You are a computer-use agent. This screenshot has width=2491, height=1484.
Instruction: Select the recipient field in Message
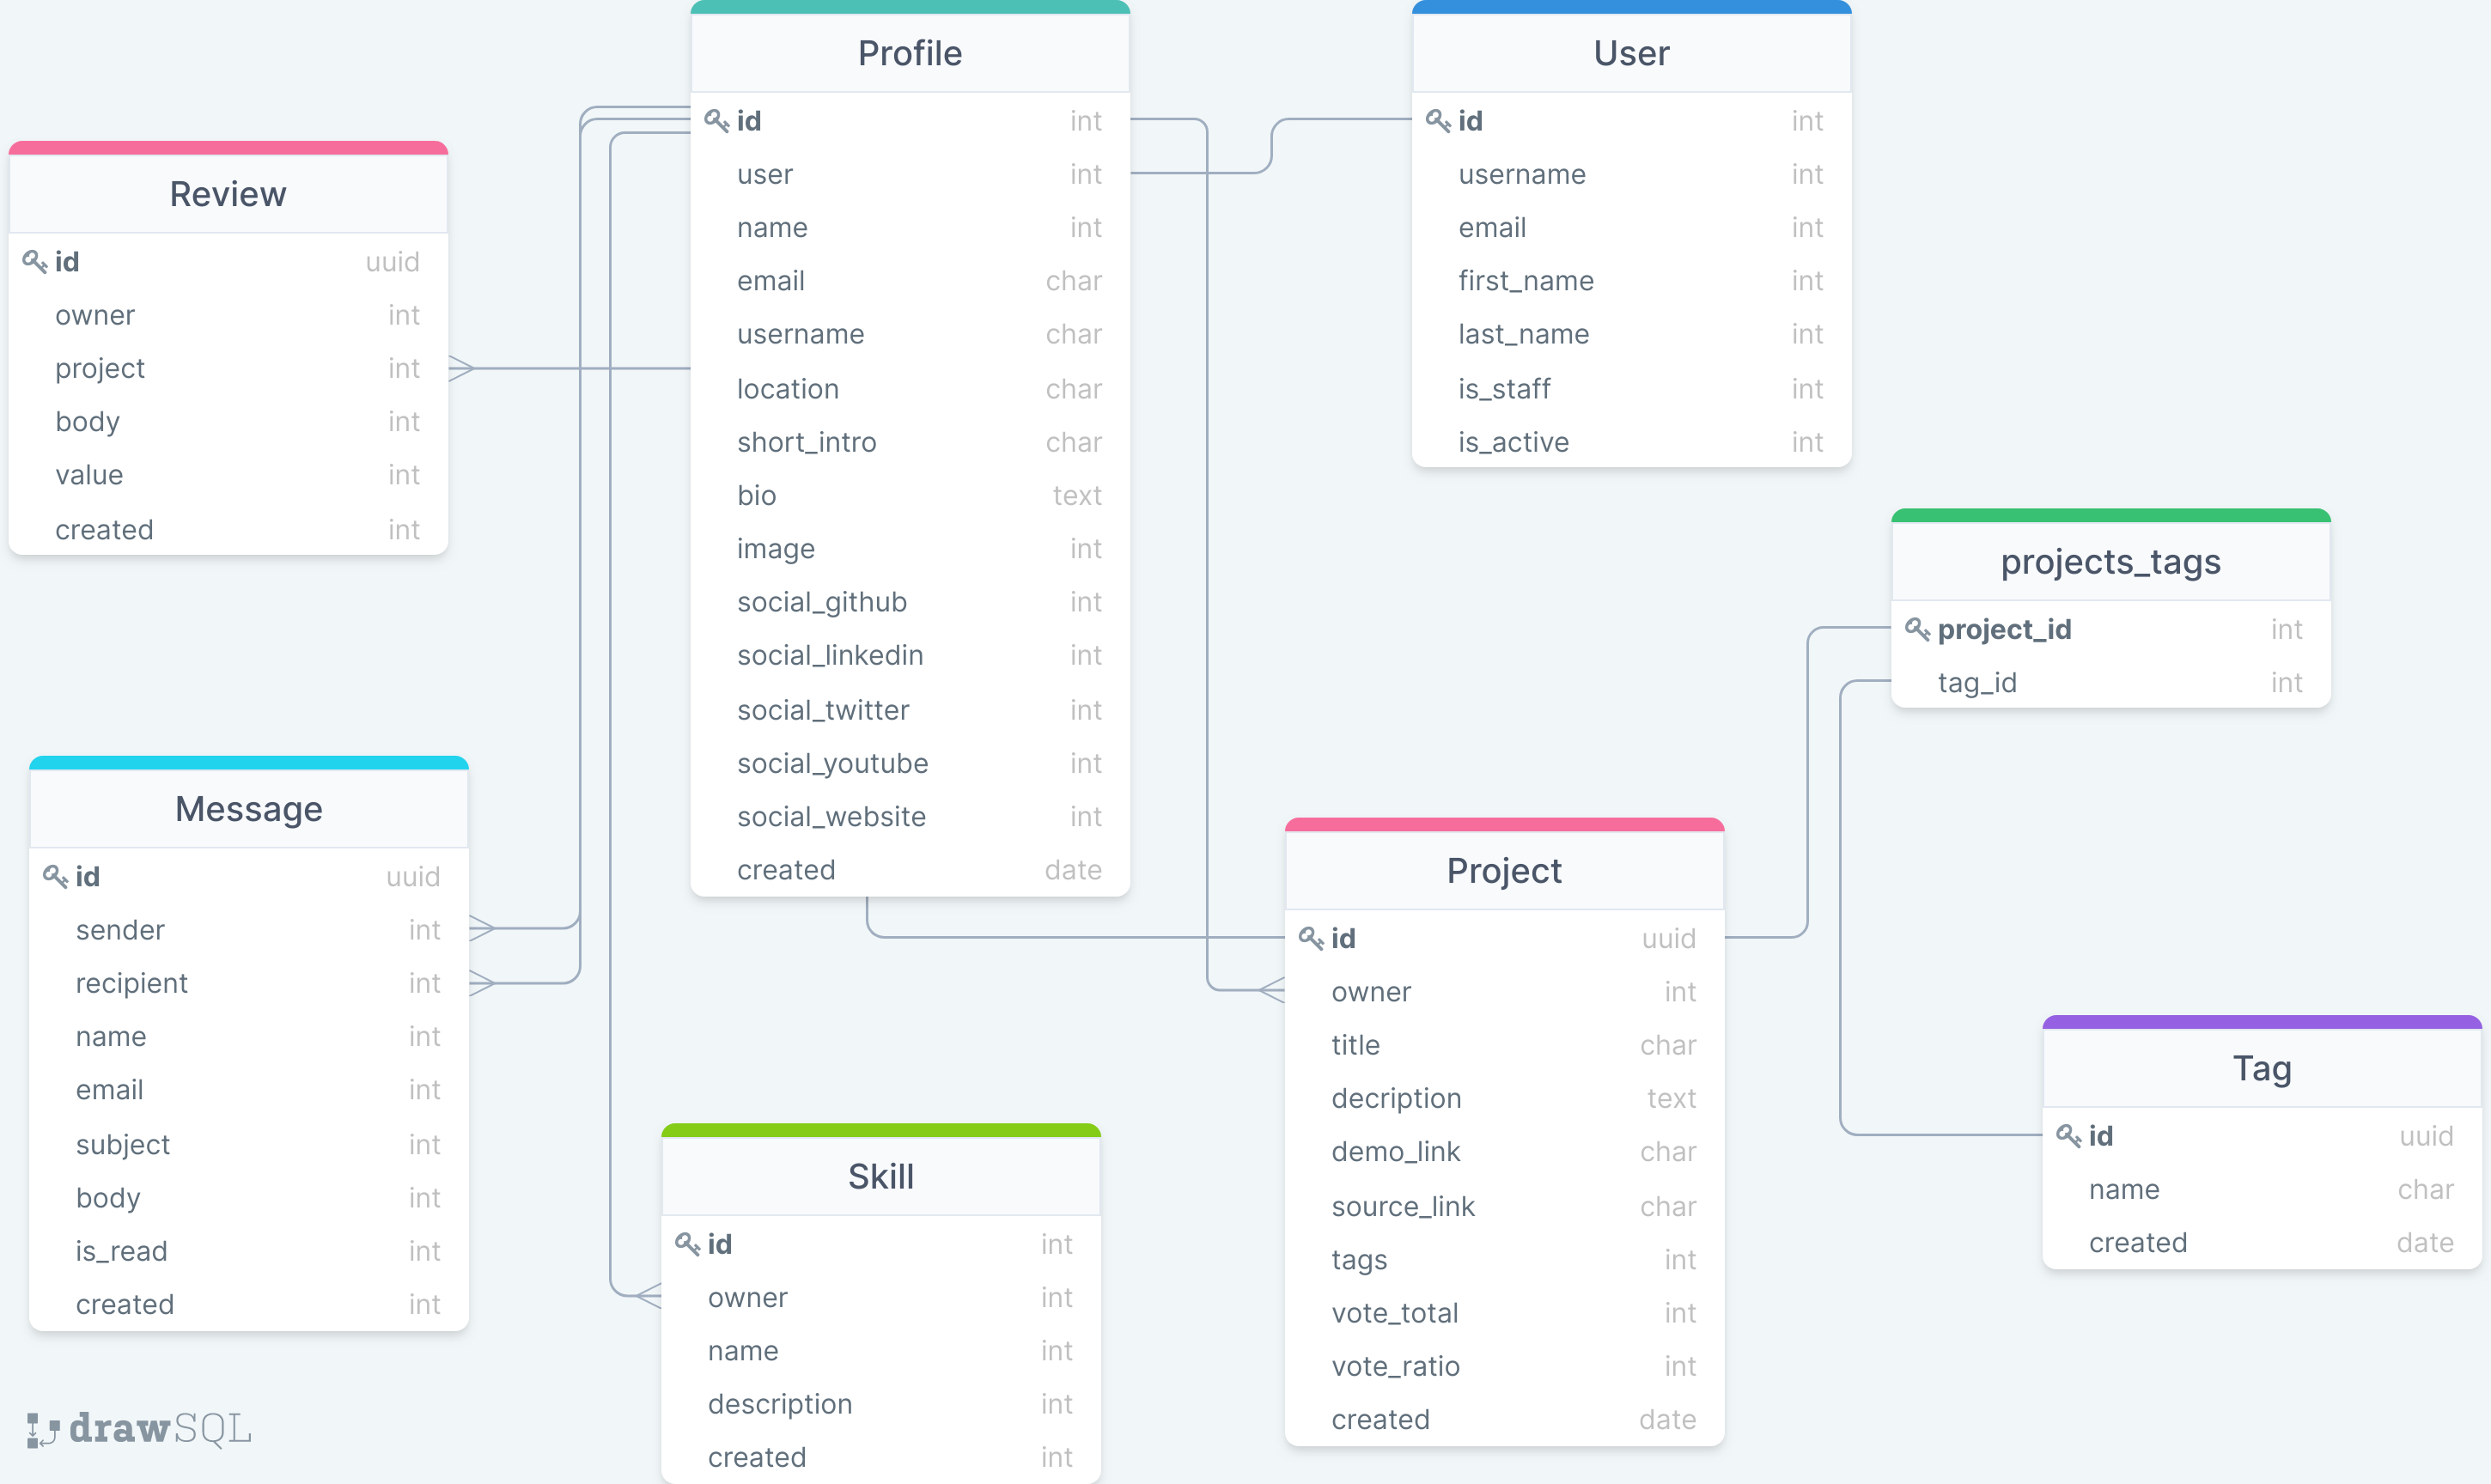(x=131, y=982)
